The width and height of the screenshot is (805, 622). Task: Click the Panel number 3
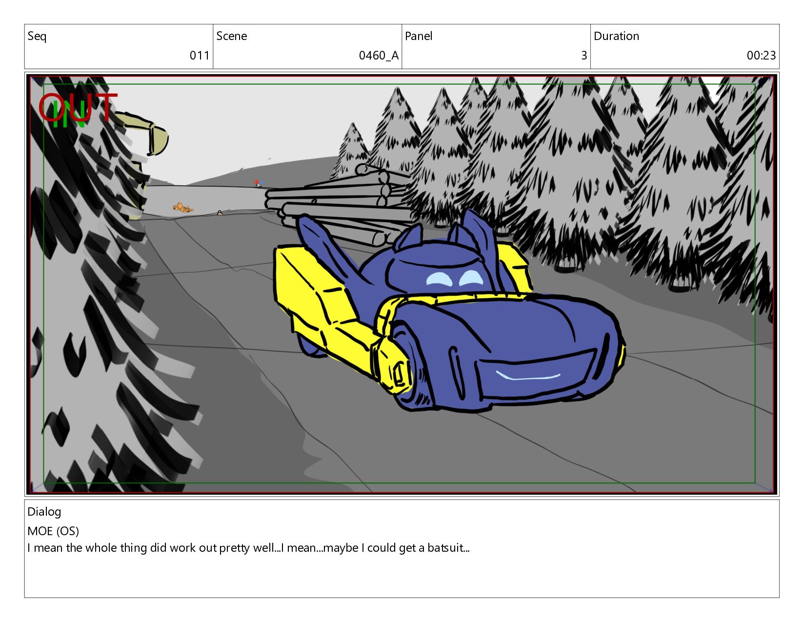pos(584,56)
